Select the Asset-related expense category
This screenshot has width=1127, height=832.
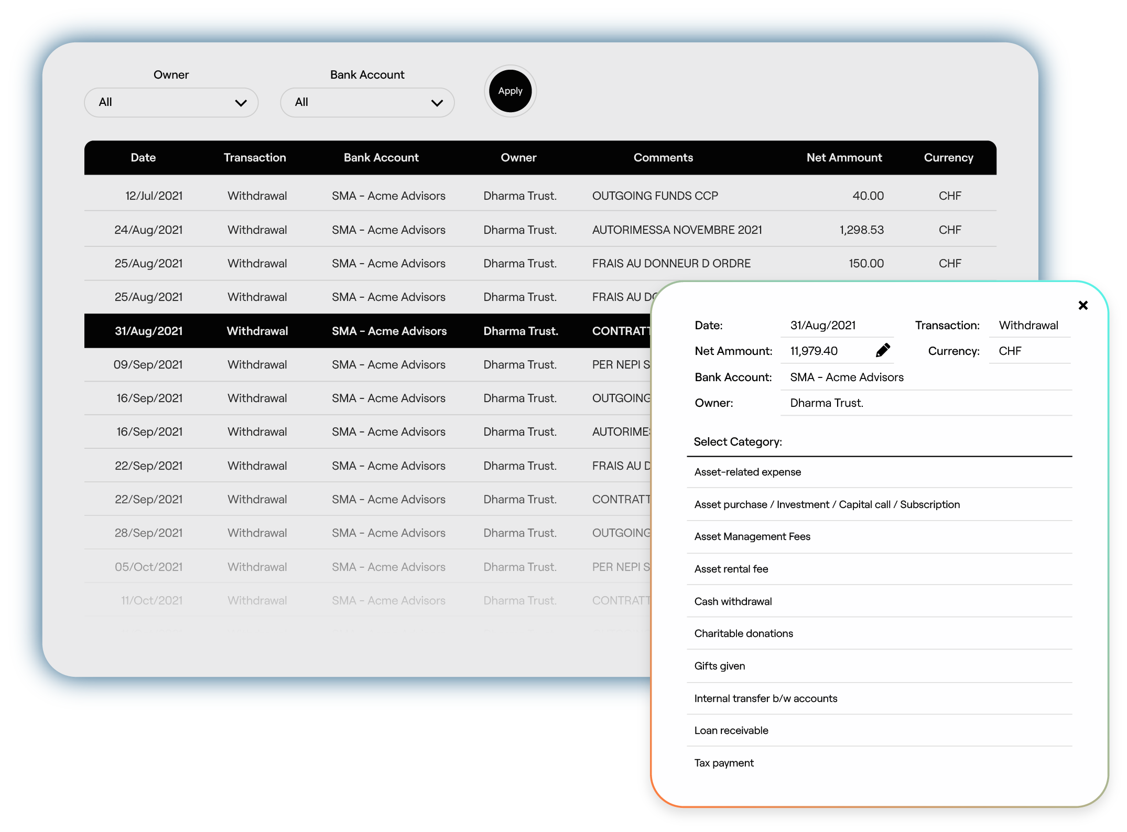(747, 472)
